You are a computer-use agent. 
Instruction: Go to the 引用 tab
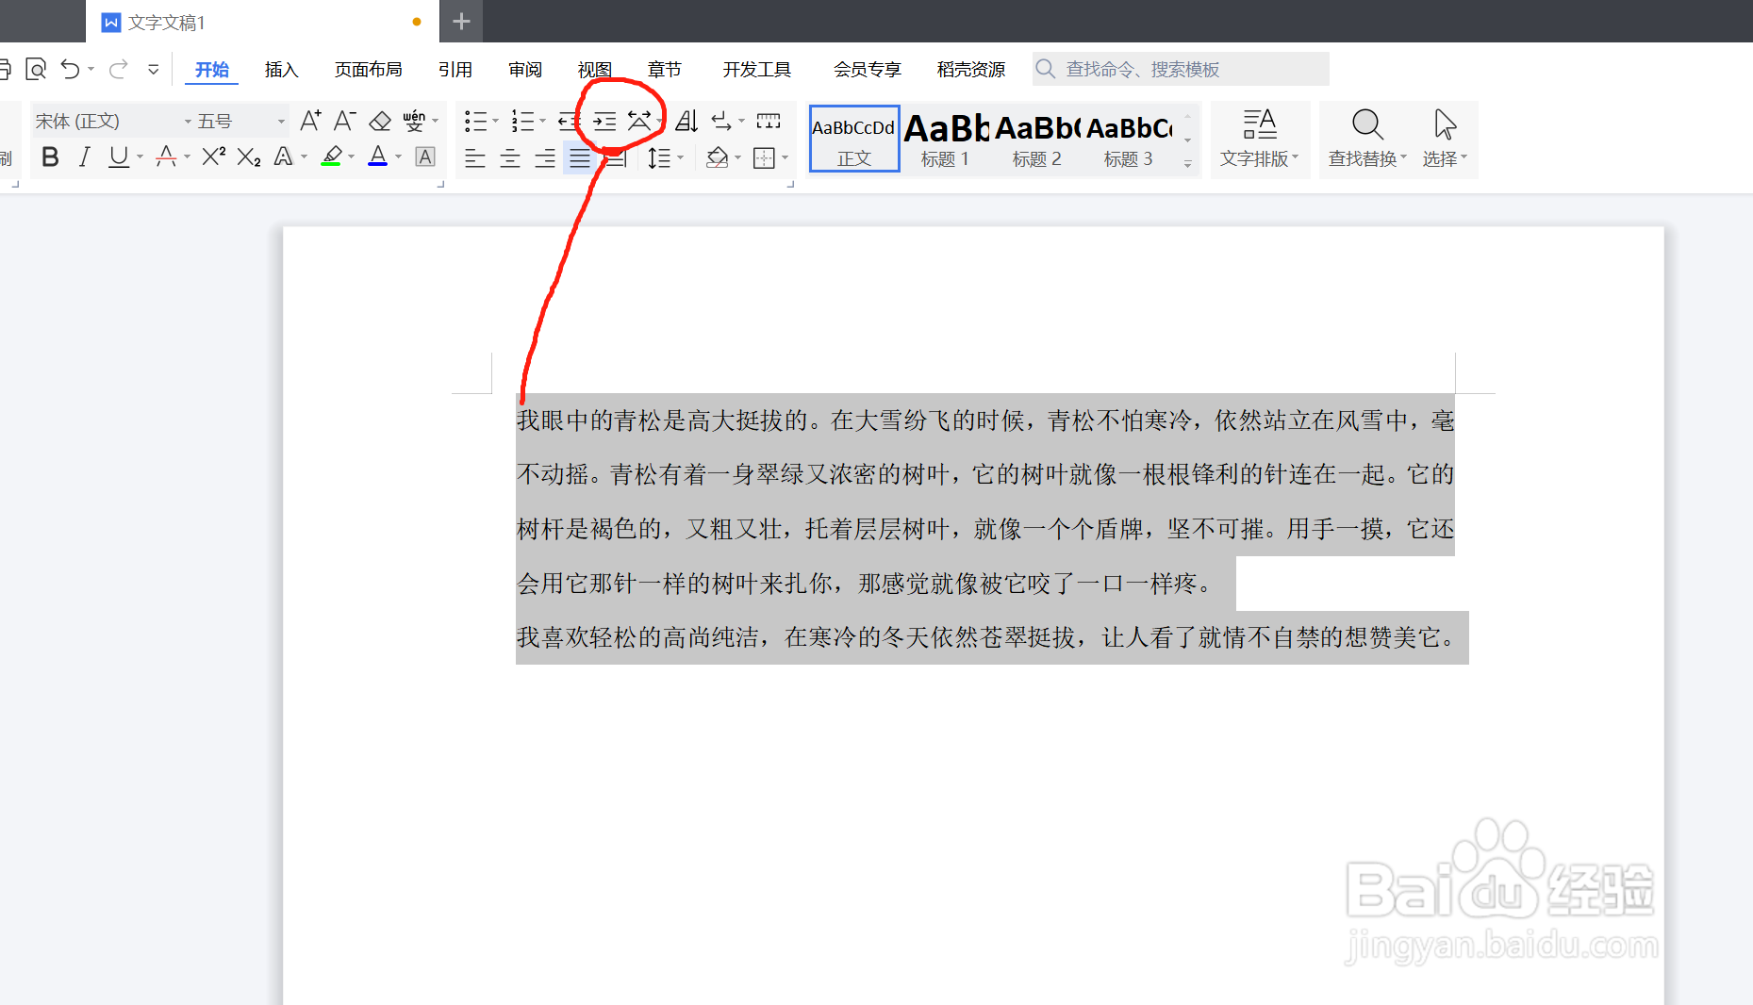click(455, 70)
